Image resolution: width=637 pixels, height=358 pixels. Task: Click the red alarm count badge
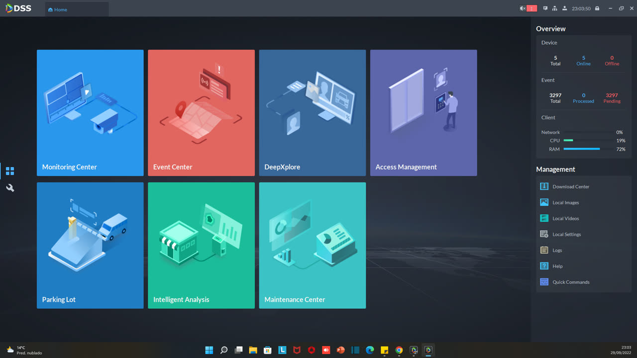pos(532,8)
